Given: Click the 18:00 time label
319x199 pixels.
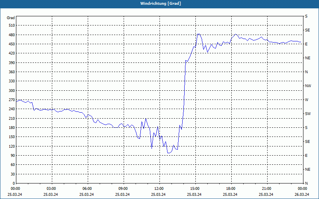Looking at the screenshot, I should pos(231,189).
